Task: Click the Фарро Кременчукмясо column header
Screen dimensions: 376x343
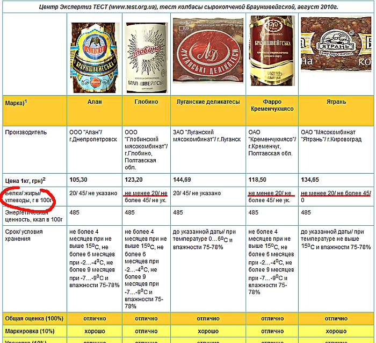Action: pos(271,105)
